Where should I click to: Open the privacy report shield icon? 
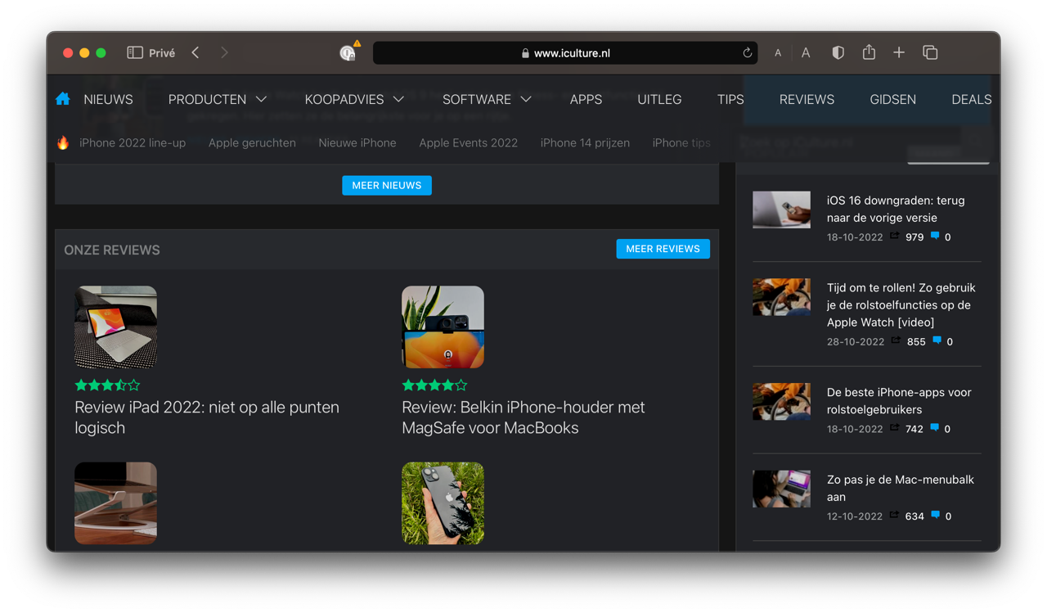point(838,52)
